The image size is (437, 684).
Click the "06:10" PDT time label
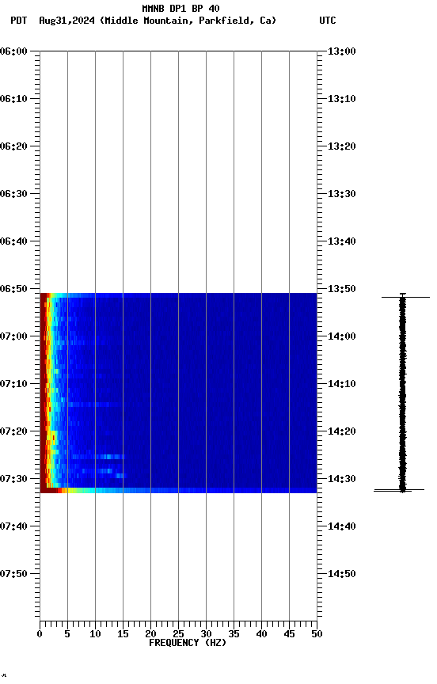click(13, 99)
